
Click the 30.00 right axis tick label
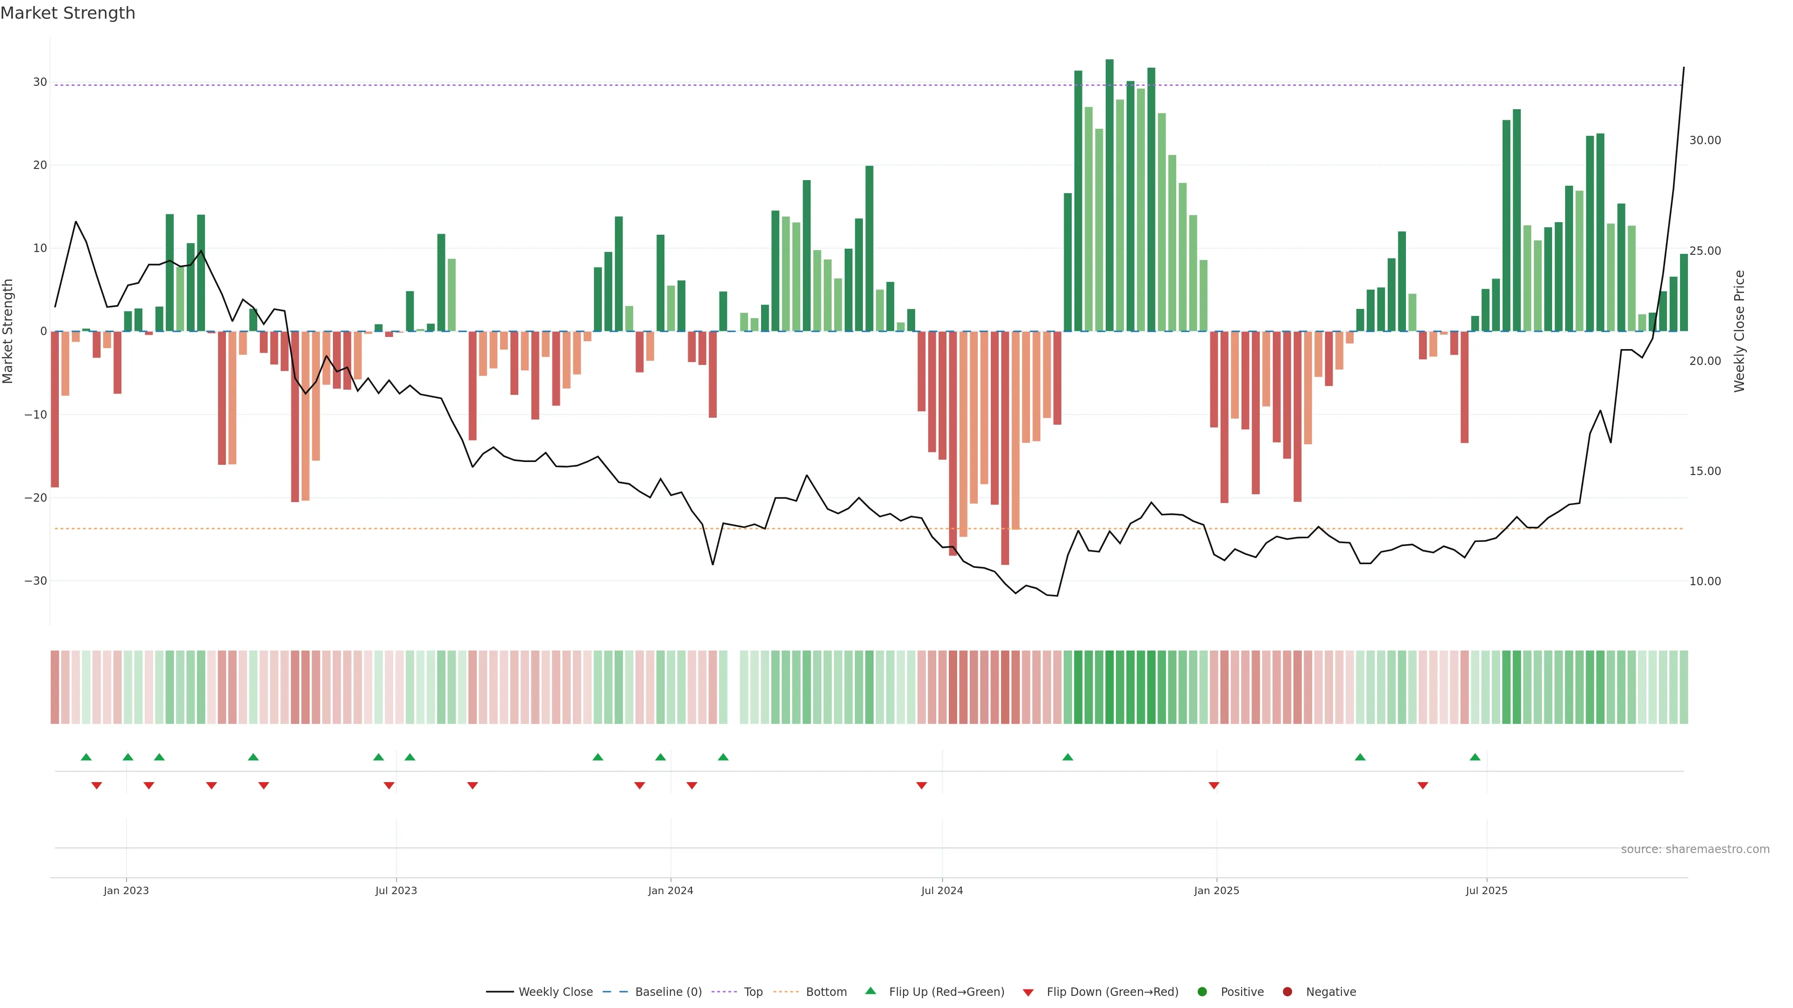click(1705, 140)
